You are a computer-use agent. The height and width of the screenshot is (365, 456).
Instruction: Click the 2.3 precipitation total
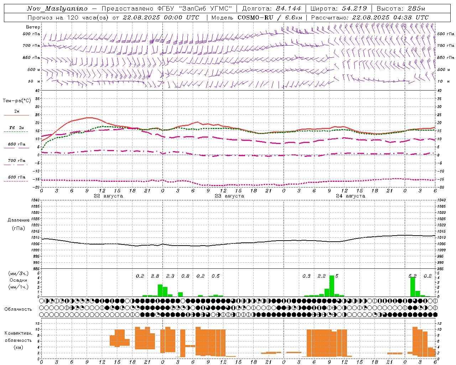[x=170, y=276]
